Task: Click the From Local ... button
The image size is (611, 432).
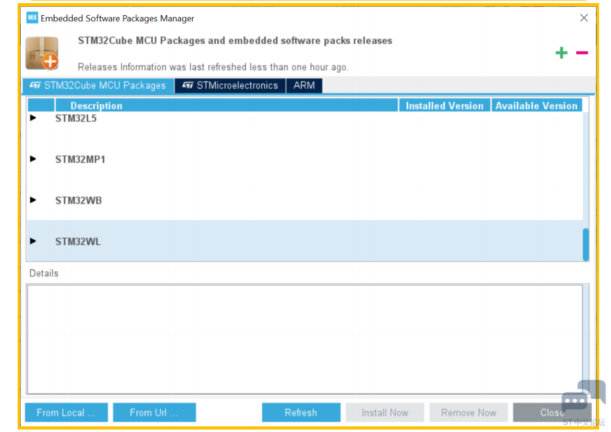Action: [x=66, y=413]
